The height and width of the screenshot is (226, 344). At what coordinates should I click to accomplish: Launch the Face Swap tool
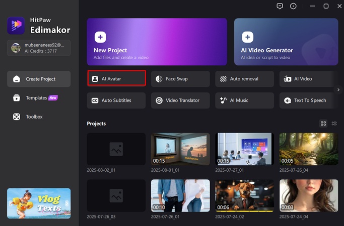[x=180, y=79]
